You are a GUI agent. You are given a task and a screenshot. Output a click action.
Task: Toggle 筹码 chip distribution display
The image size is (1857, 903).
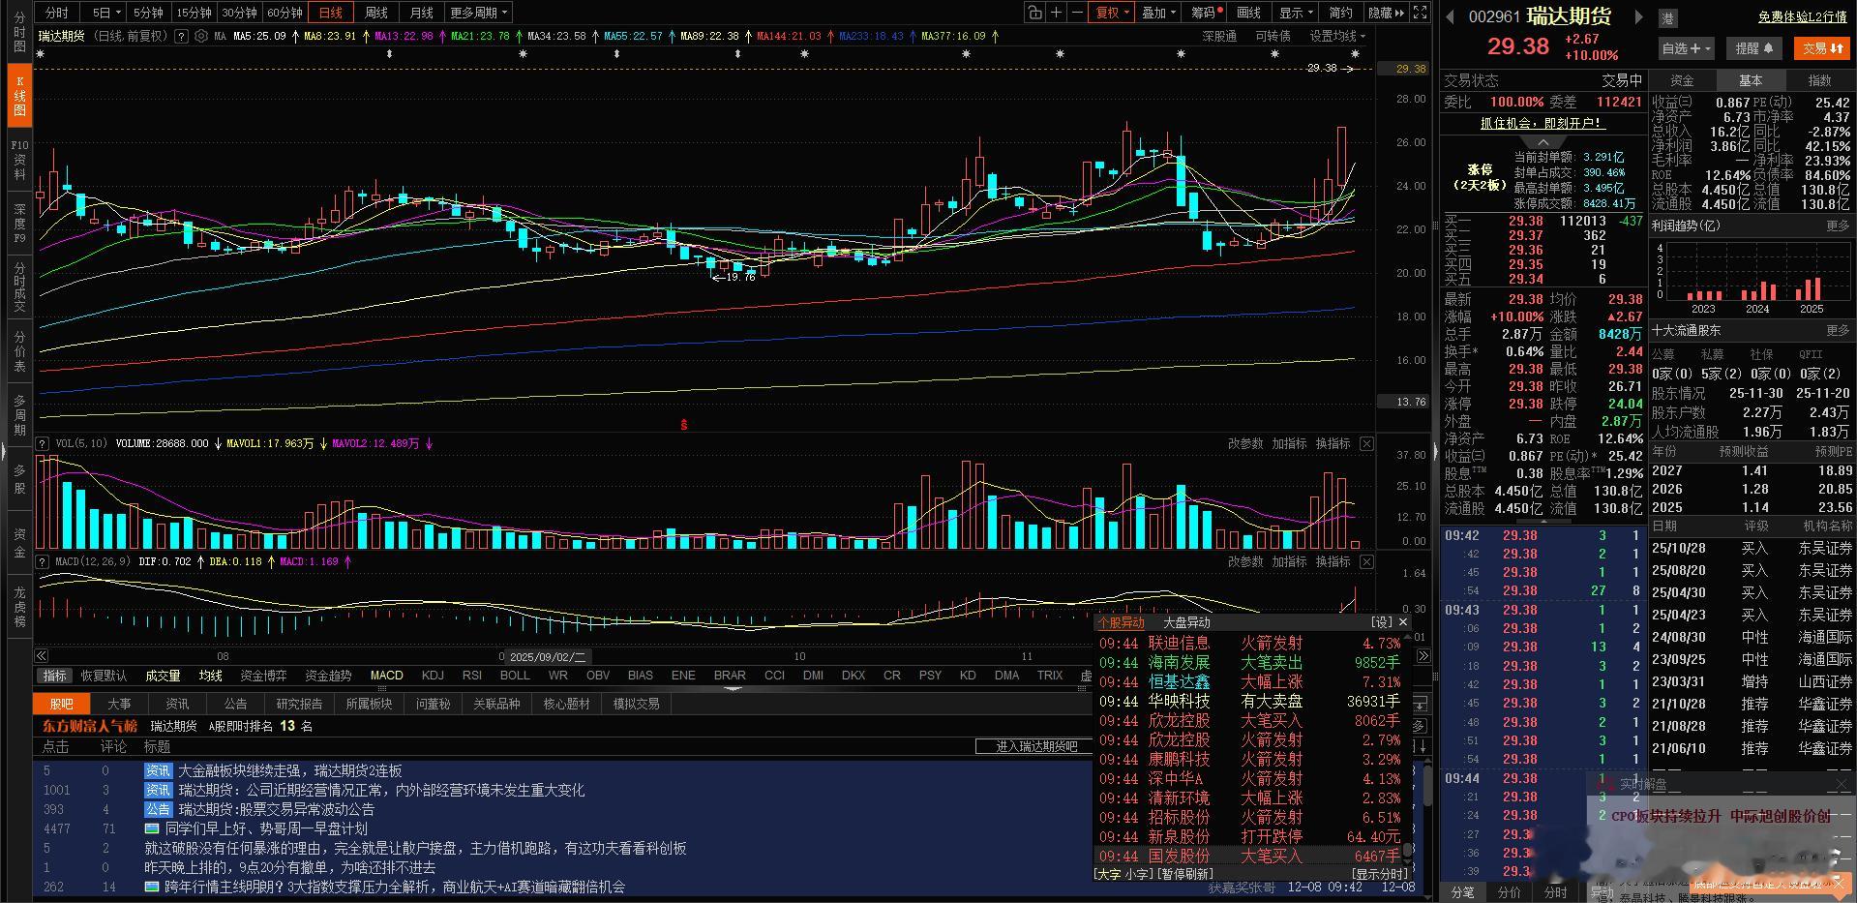[x=1206, y=13]
